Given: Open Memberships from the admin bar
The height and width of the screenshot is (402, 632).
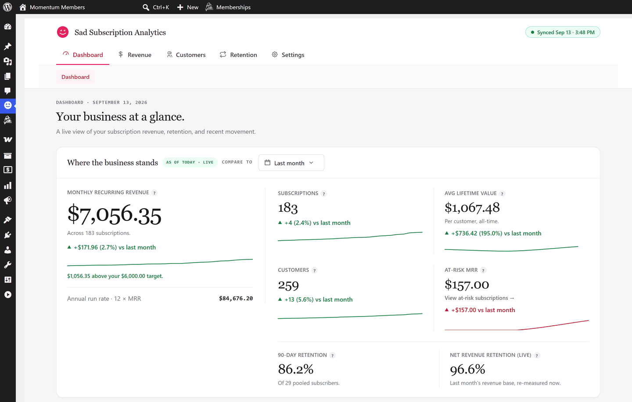Looking at the screenshot, I should point(228,7).
